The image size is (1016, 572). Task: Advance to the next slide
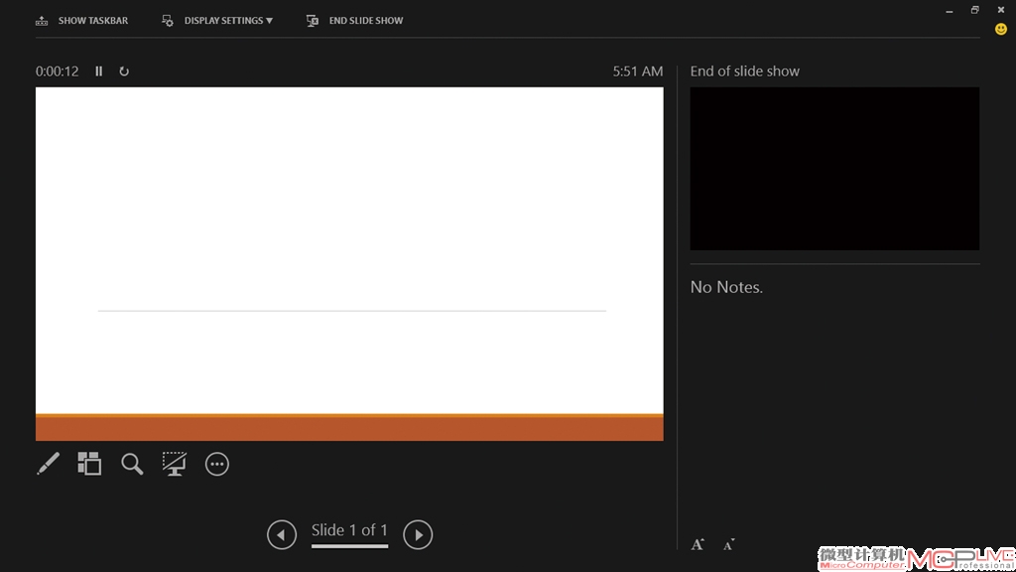pos(418,534)
